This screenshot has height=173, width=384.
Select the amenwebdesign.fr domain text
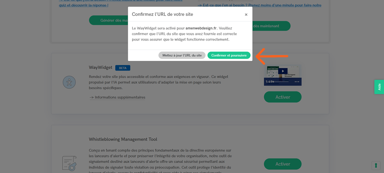point(201,28)
